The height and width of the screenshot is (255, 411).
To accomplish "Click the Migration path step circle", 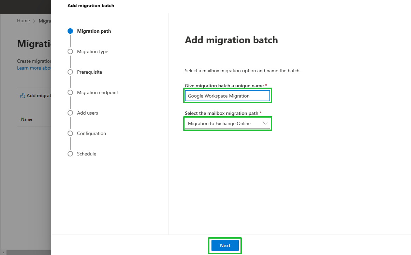I will tap(70, 31).
